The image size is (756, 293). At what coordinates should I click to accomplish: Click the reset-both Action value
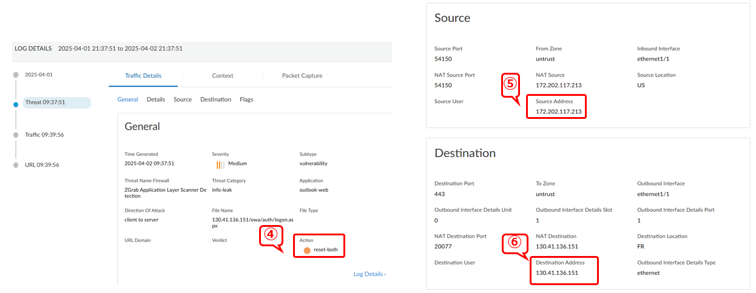pyautogui.click(x=325, y=250)
